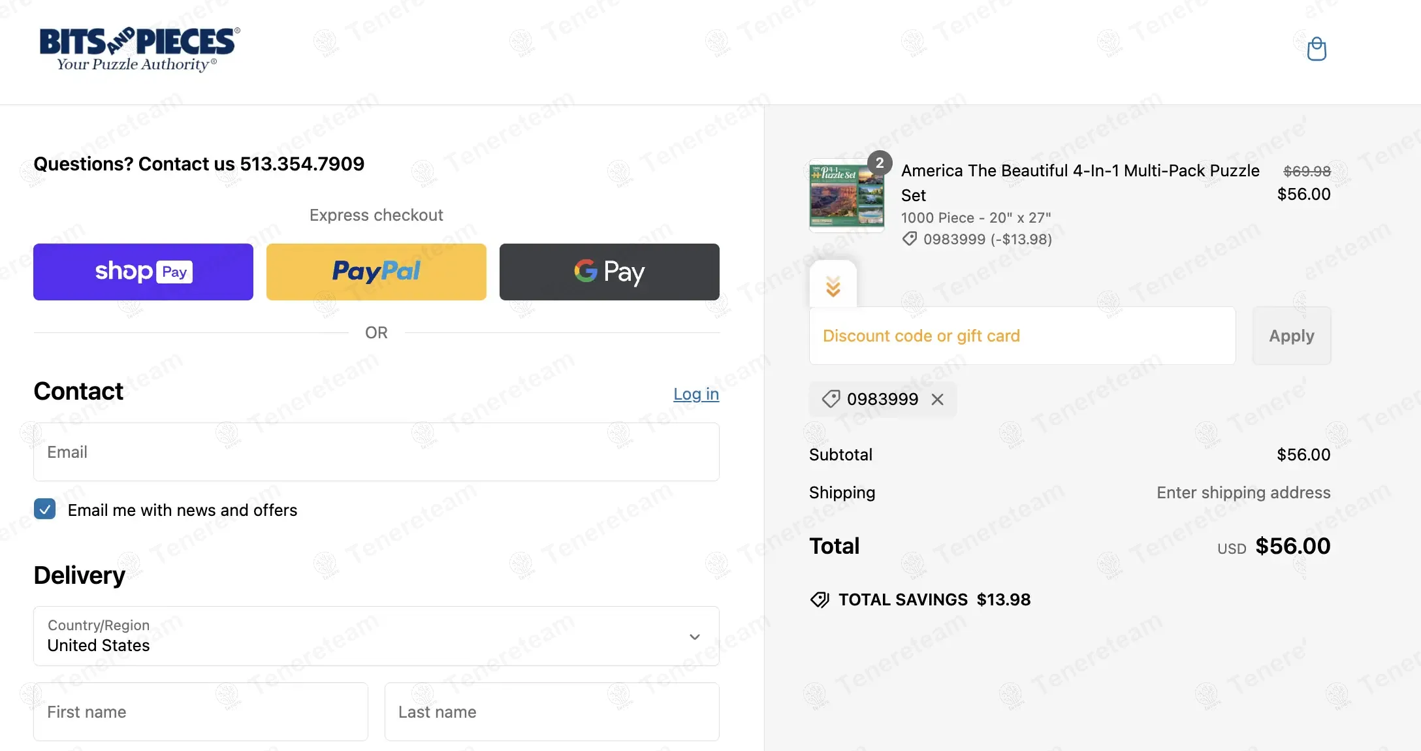Open the Country/Region dropdown
The image size is (1421, 751).
(376, 636)
